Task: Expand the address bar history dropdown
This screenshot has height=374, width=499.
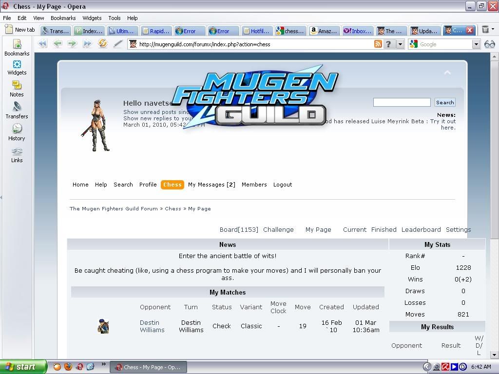Action: tap(400, 44)
